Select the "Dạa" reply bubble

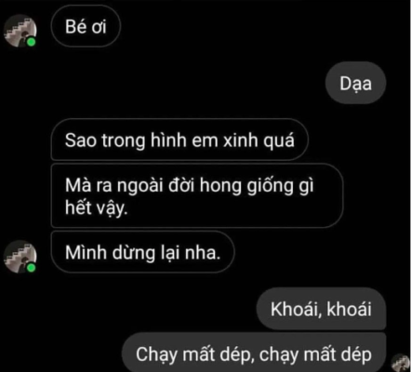tap(355, 83)
